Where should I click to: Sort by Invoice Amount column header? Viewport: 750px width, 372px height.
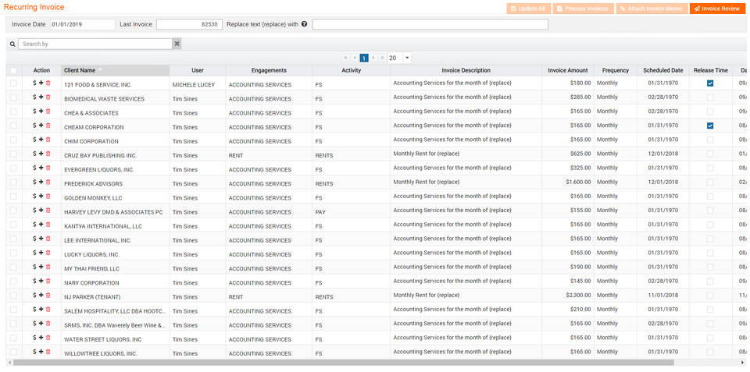point(567,70)
